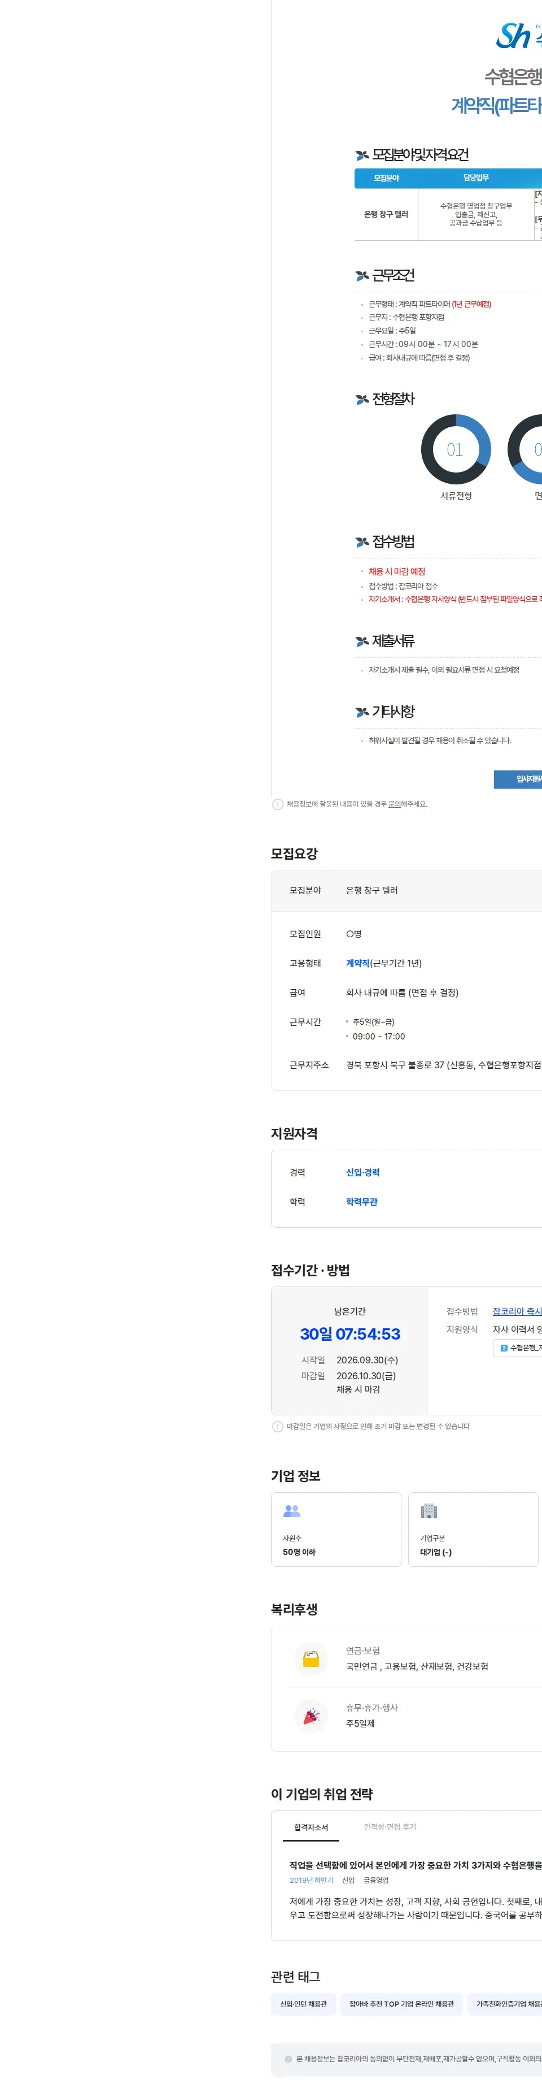542x2088 pixels.
Task: Click the 국민연금, 고용보험 benefits line
Action: pyautogui.click(x=417, y=1666)
